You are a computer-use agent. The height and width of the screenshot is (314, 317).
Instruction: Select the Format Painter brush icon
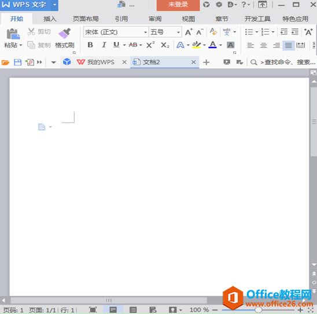pyautogui.click(x=64, y=34)
